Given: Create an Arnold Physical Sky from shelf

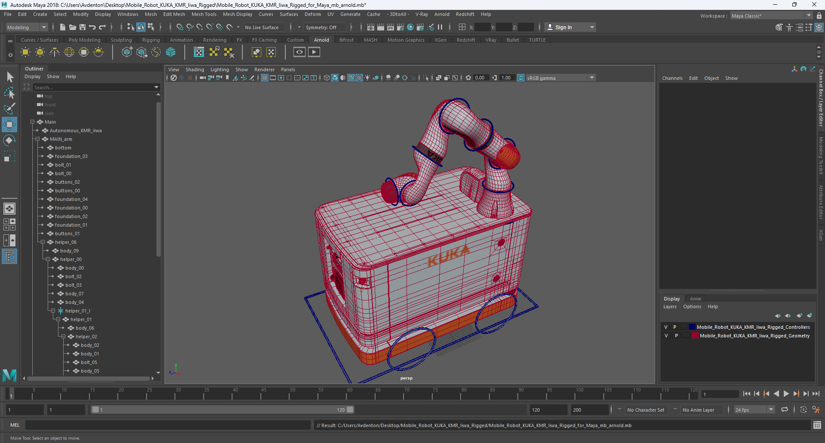Looking at the screenshot, I should point(98,52).
